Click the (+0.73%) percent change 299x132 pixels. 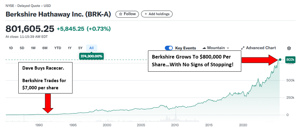(x=99, y=29)
